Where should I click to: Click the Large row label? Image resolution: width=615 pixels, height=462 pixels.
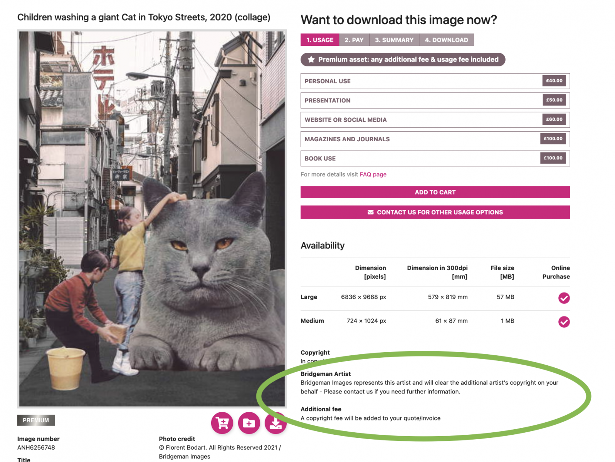tap(309, 297)
